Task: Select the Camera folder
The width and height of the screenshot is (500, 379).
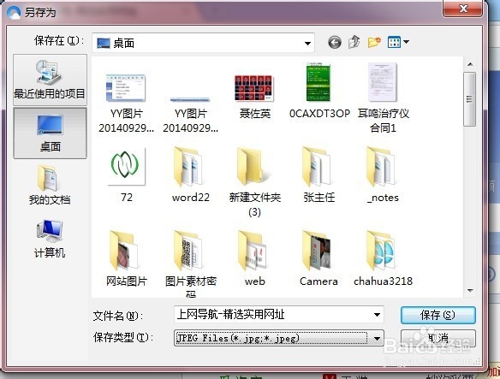Action: 318,258
